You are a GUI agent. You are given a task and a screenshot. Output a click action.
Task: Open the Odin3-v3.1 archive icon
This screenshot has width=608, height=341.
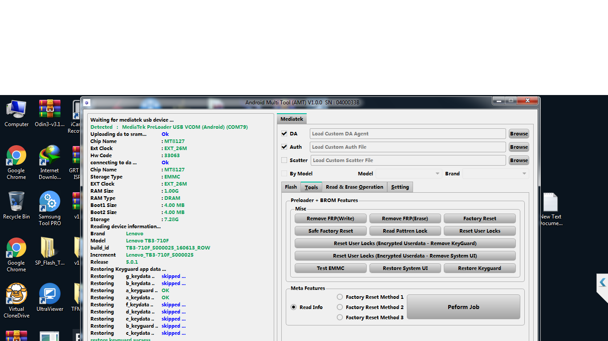49,114
